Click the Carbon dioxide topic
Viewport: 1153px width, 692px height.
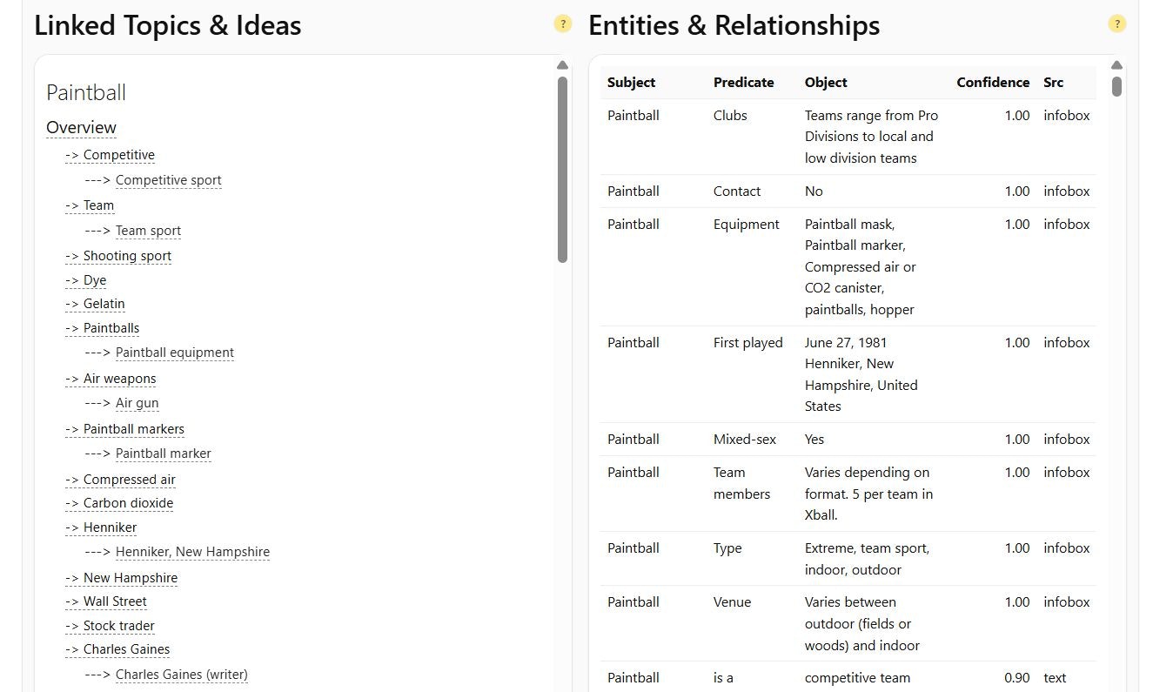128,503
